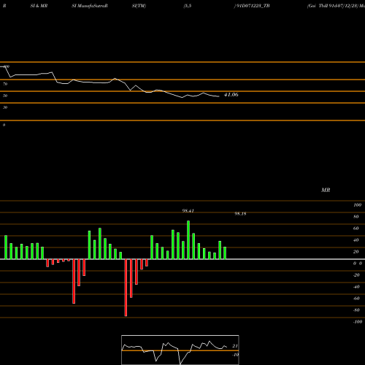365x365 pixels.
Task: Click the 98.18 value label
Action: (240, 214)
